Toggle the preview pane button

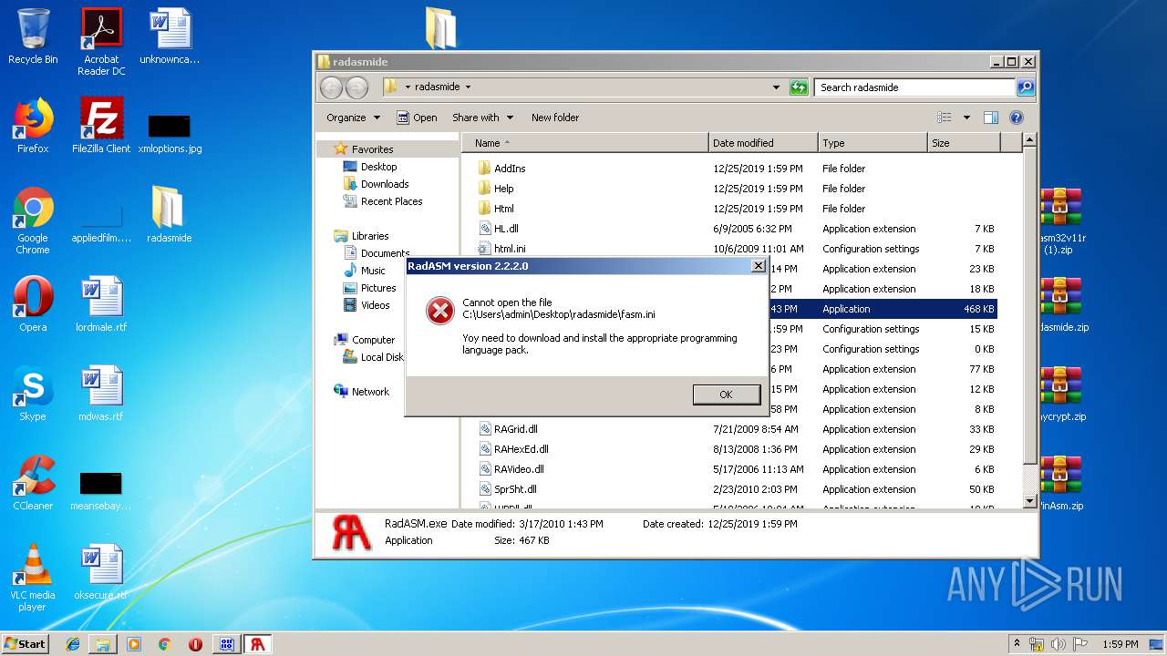point(991,118)
